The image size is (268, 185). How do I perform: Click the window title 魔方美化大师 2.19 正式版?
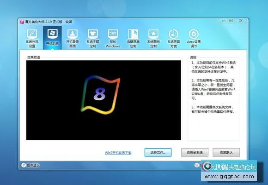coord(49,22)
